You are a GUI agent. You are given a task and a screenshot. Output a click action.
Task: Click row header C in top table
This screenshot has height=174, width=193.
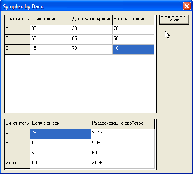click(17, 49)
